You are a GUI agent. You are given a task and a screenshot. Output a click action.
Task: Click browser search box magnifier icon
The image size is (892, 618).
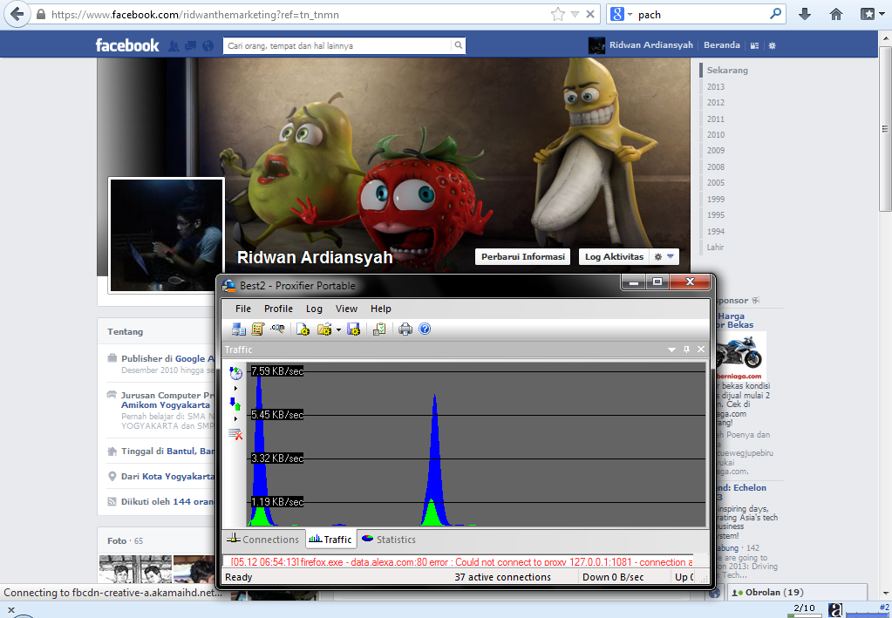pos(775,14)
